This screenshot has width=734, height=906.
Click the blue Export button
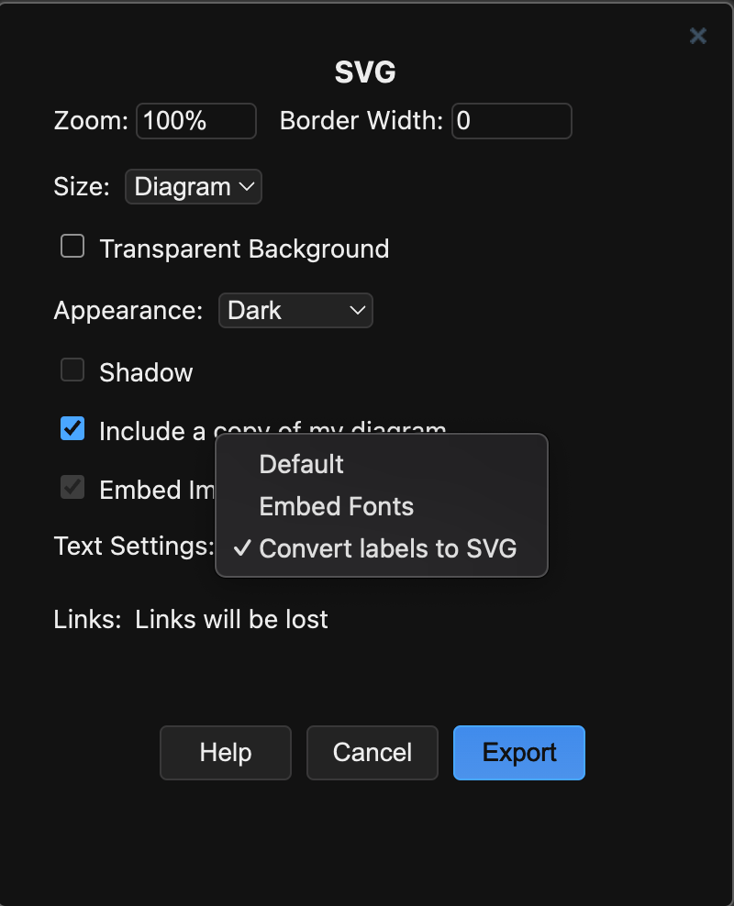click(518, 752)
